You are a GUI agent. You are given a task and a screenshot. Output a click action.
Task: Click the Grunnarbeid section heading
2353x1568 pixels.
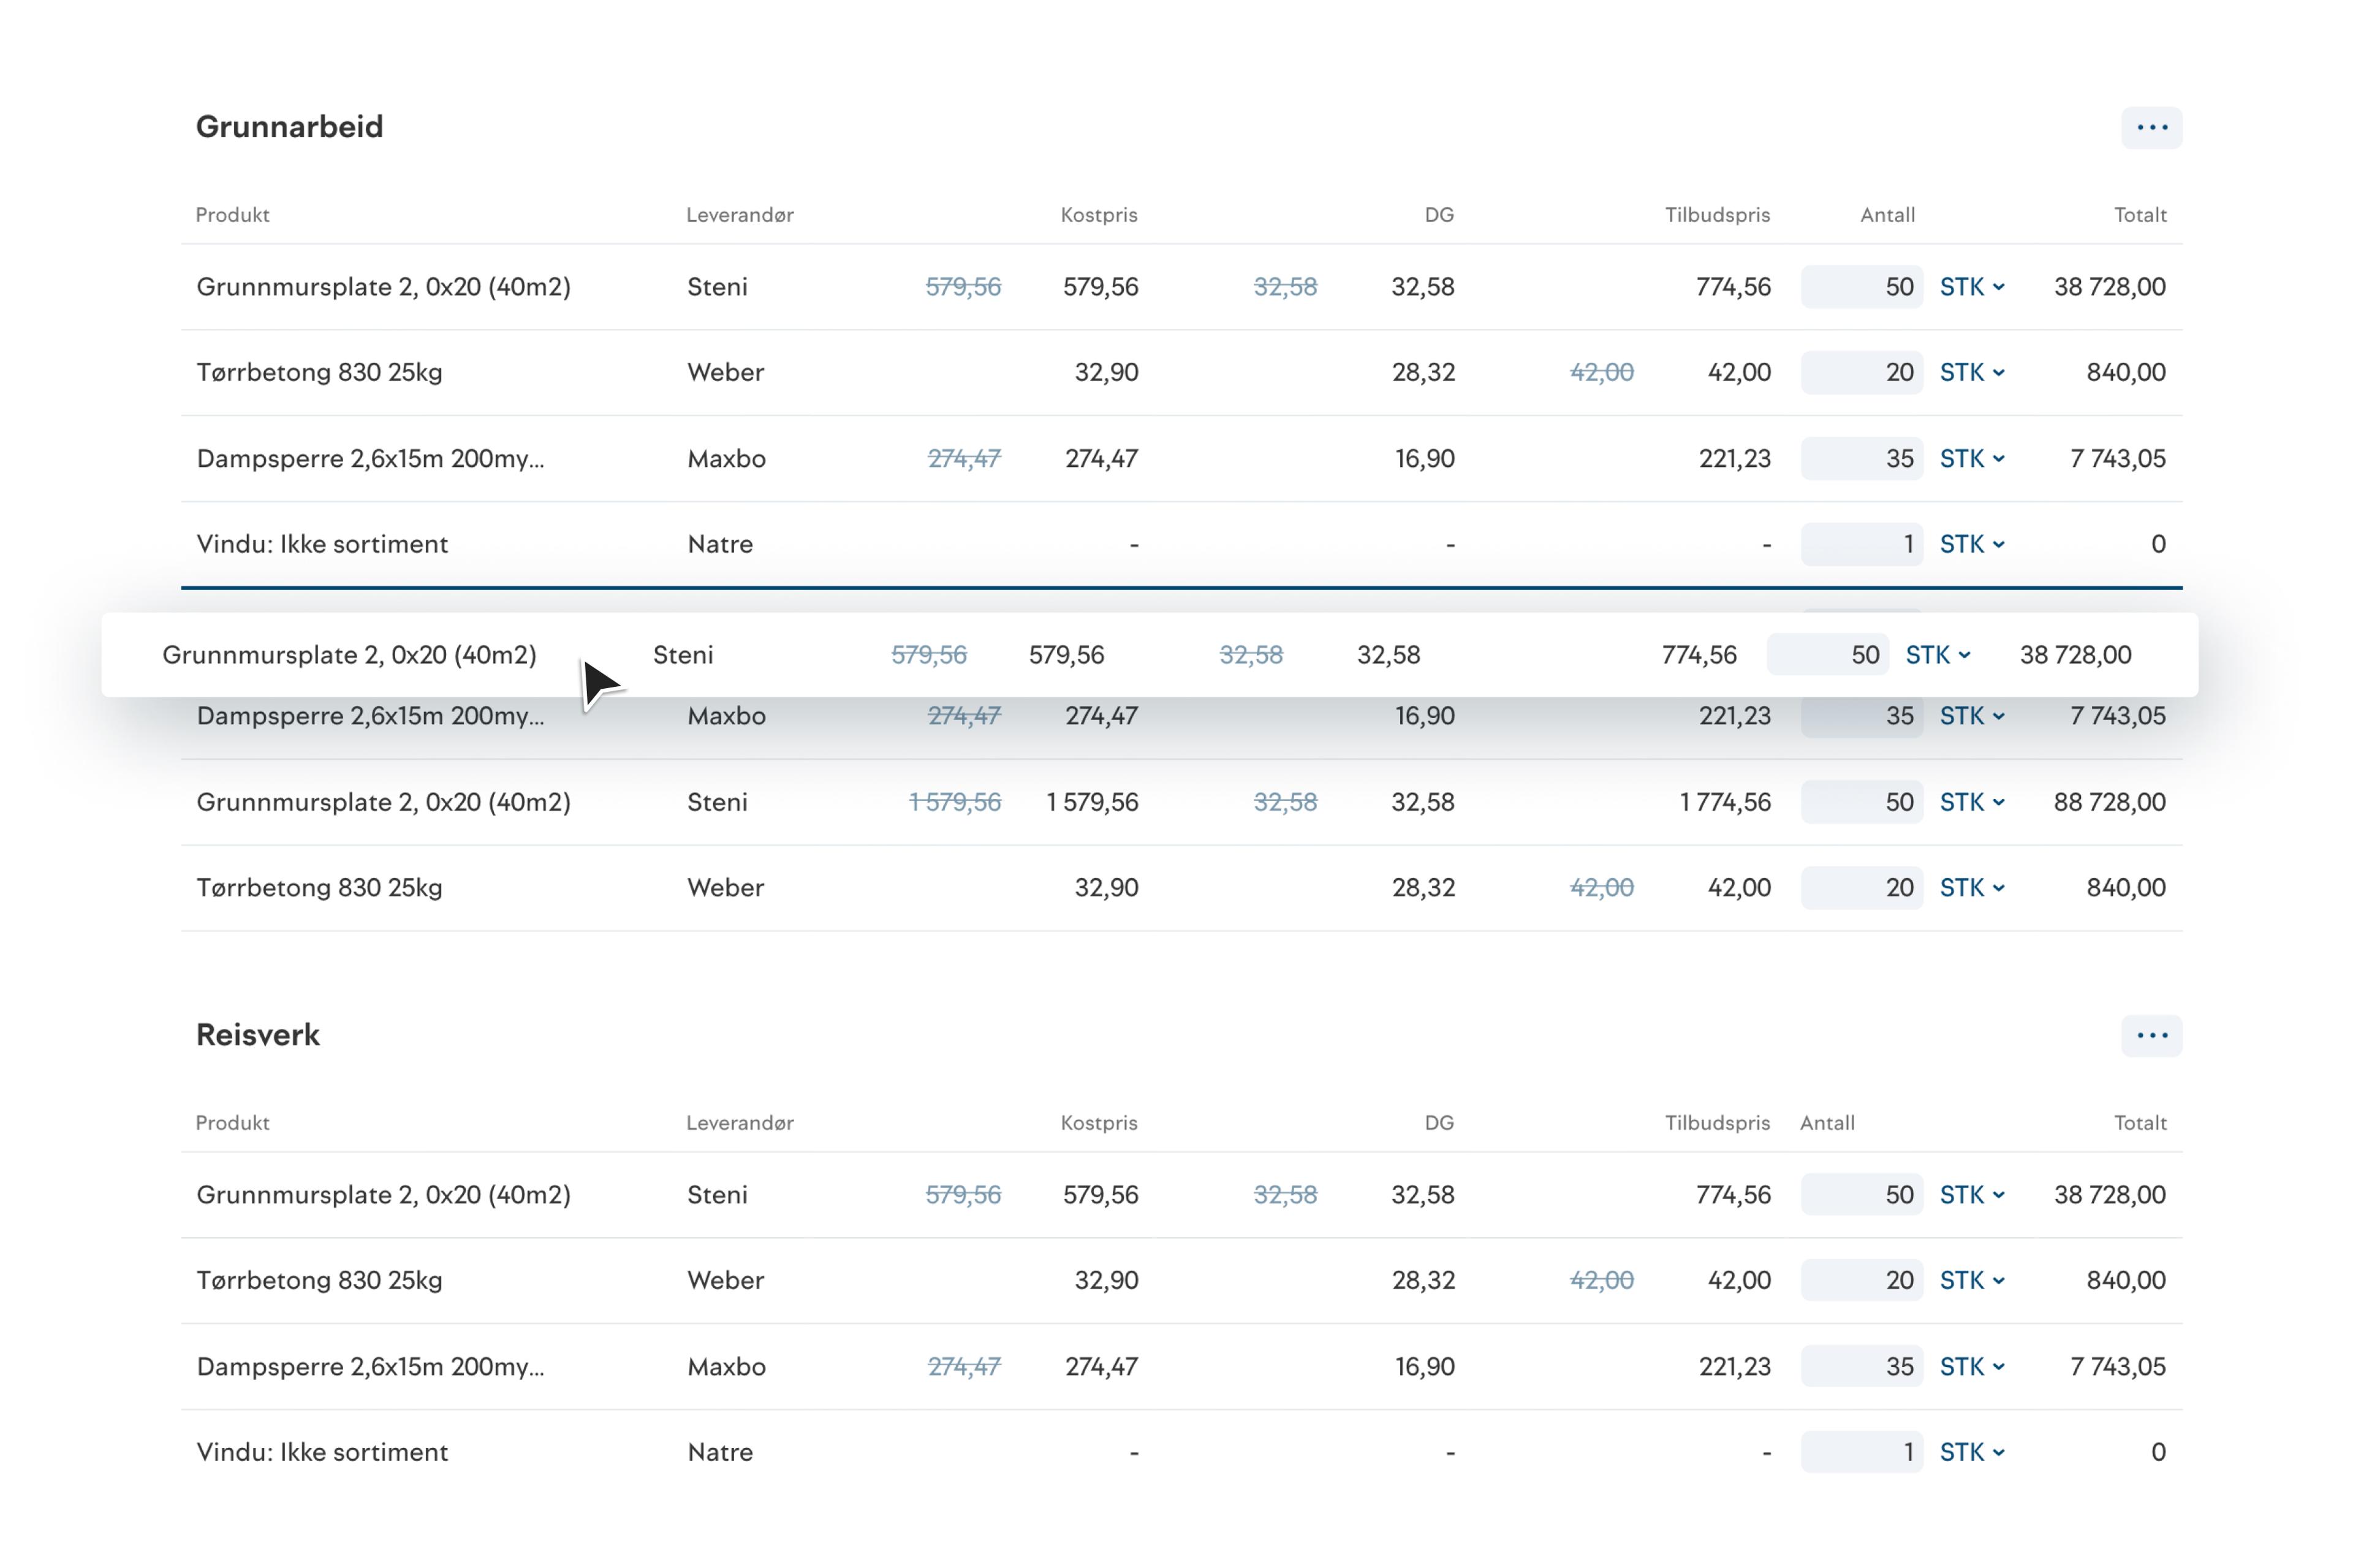pyautogui.click(x=289, y=127)
